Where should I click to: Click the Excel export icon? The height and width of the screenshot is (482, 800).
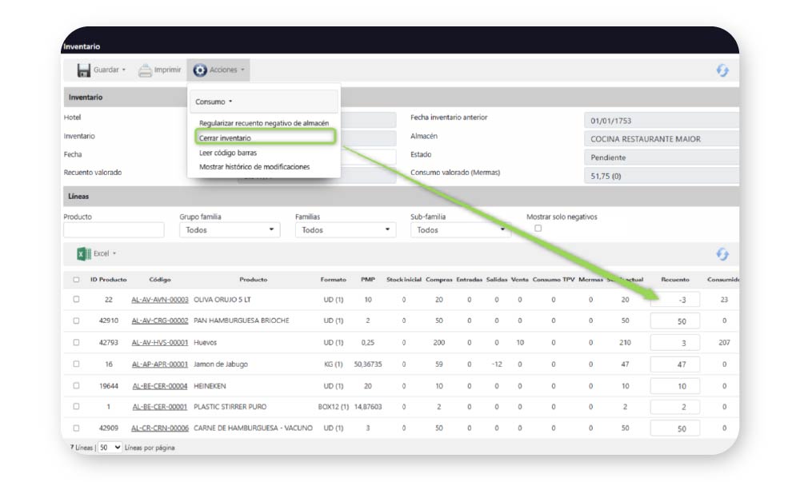click(x=83, y=253)
